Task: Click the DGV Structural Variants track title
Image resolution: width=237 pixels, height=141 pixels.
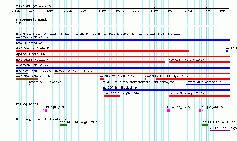Action: (x=99, y=34)
